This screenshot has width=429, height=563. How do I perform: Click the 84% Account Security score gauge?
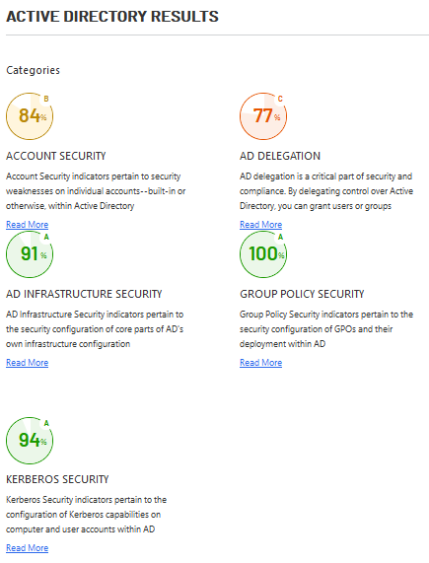pyautogui.click(x=30, y=116)
